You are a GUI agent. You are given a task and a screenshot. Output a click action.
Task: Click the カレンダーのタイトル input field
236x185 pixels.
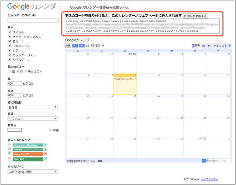tap(33, 20)
